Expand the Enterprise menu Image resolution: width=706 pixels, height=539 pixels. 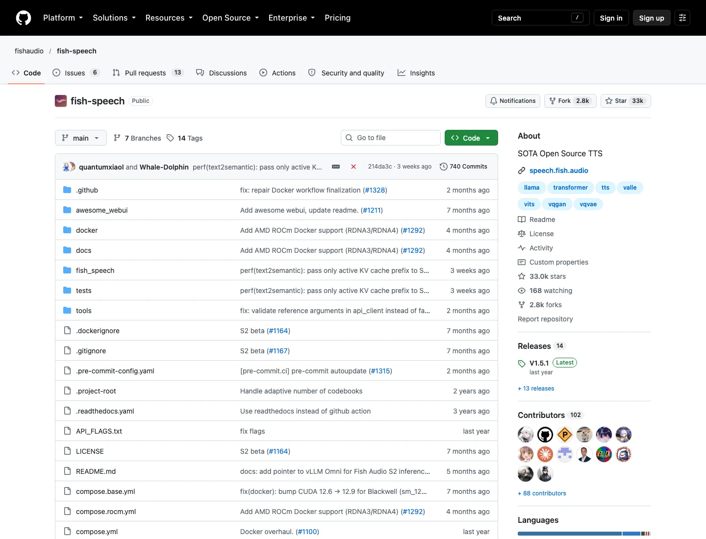292,18
